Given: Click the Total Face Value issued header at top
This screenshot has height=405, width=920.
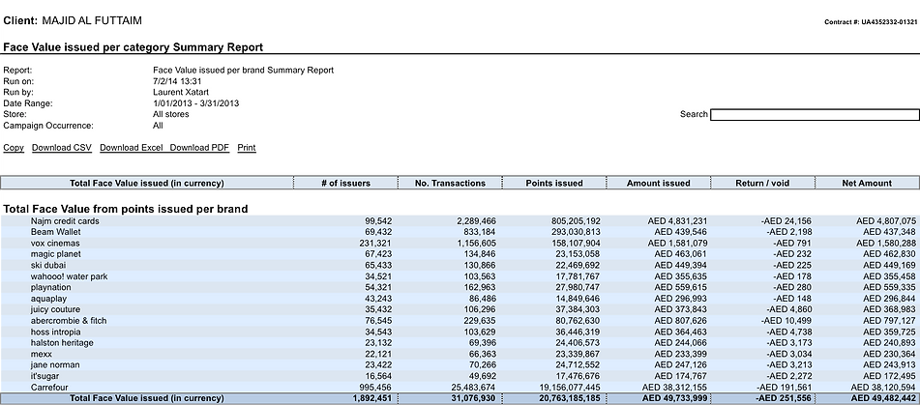Looking at the screenshot, I should (x=147, y=183).
